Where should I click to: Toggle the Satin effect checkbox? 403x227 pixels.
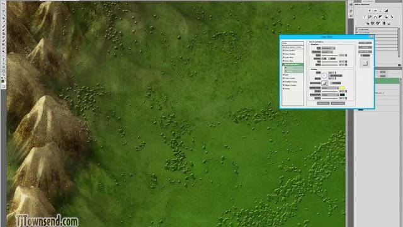[x=283, y=74]
